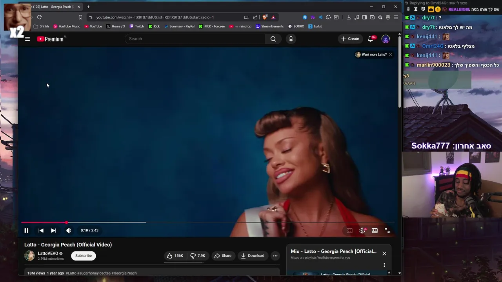Open the browser main hamburger menu

tap(396, 17)
